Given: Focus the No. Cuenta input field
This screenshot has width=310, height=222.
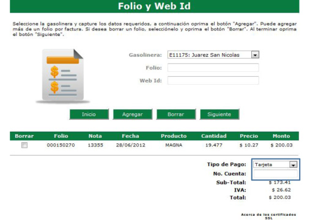Looking at the screenshot, I should pyautogui.click(x=275, y=174).
